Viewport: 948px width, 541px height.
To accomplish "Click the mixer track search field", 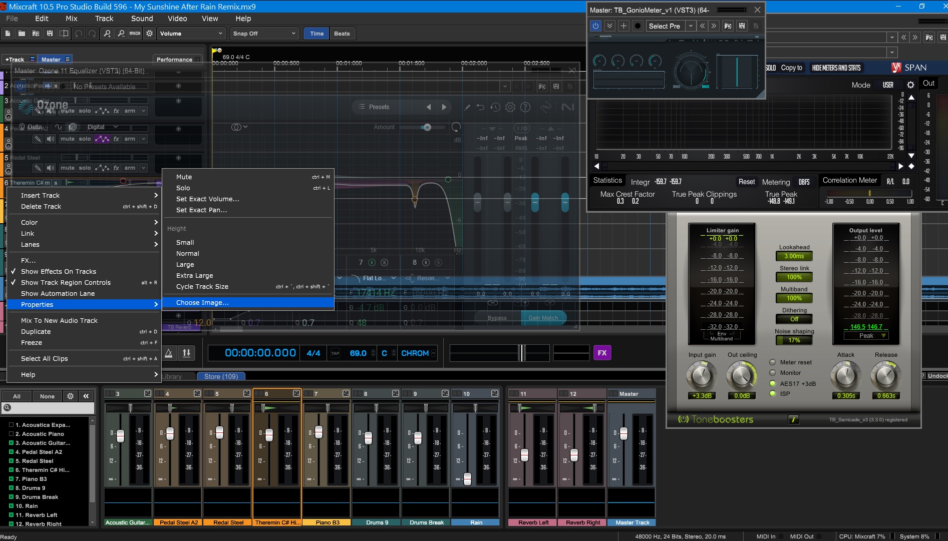I will click(x=49, y=408).
